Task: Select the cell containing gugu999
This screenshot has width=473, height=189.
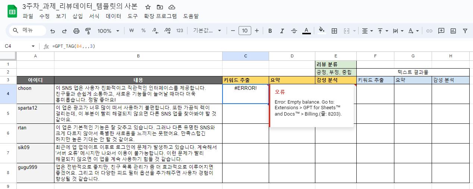Action: point(35,173)
